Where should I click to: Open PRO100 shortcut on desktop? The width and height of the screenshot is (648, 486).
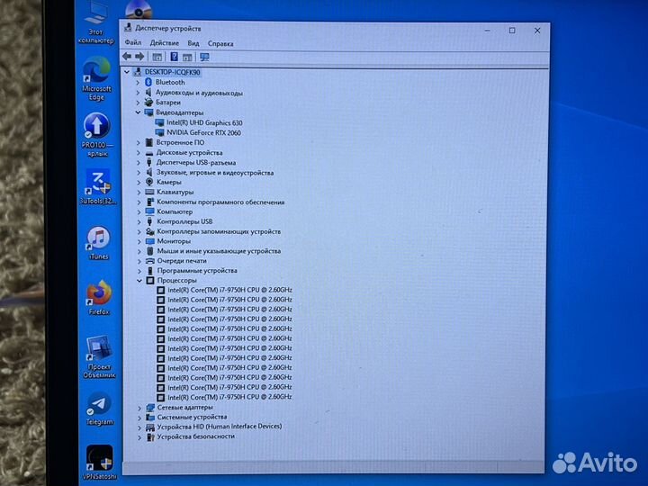[x=97, y=135]
